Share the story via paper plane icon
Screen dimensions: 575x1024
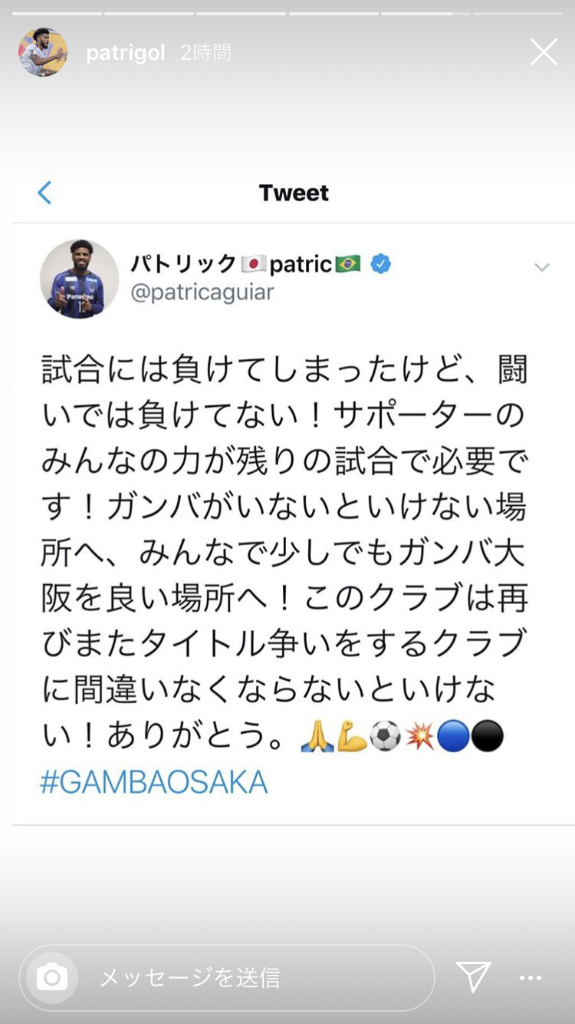473,976
